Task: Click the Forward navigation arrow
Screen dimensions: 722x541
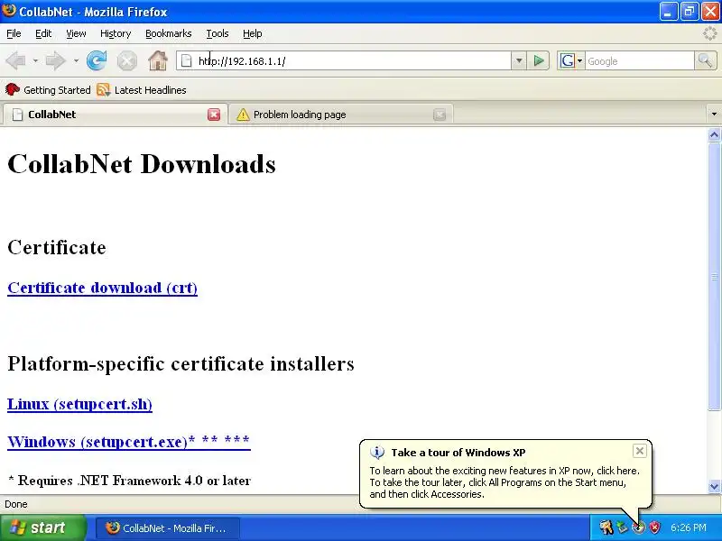Action: (56, 60)
